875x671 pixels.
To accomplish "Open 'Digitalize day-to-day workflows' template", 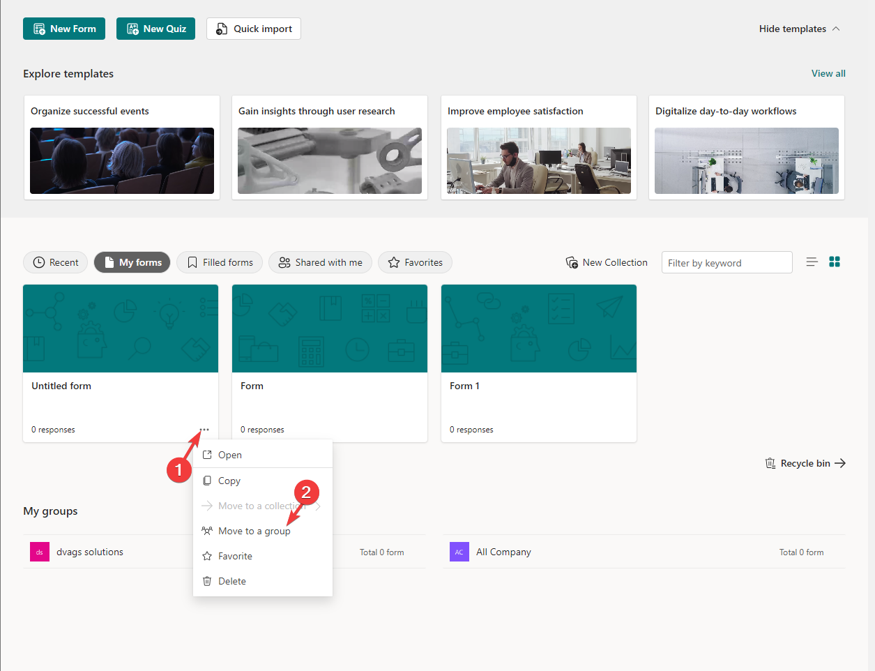I will [x=747, y=147].
